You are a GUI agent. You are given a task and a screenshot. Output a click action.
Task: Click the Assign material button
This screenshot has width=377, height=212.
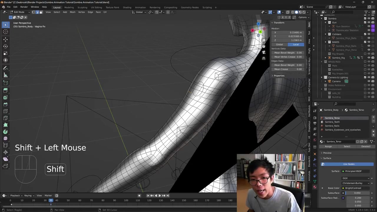point(328,146)
